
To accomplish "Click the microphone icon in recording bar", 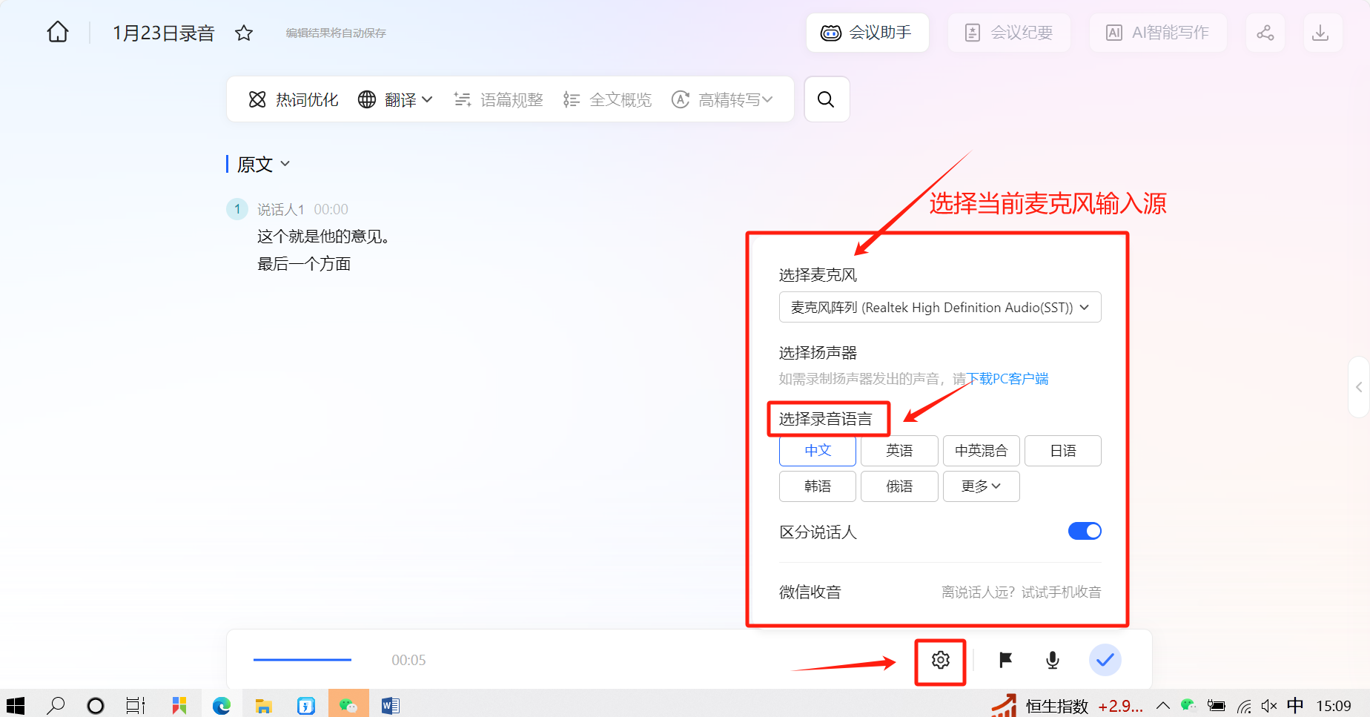I will click(x=1052, y=659).
